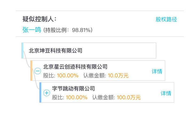Open 详情 for 字节跳动有限公司
The width and height of the screenshot is (195, 118).
(x=166, y=93)
